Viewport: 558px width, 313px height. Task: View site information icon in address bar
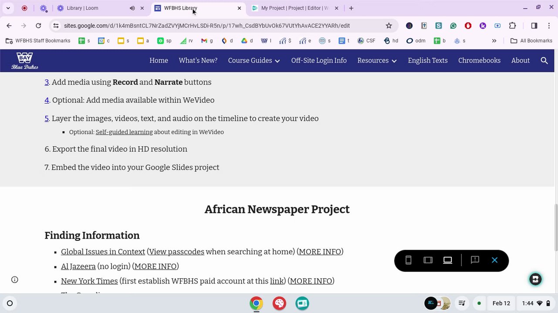(x=56, y=26)
